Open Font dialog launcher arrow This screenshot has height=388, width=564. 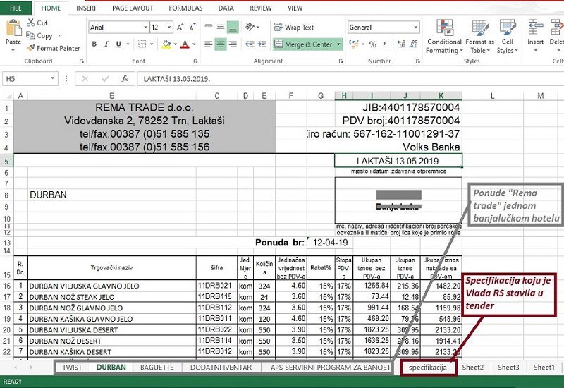click(195, 61)
